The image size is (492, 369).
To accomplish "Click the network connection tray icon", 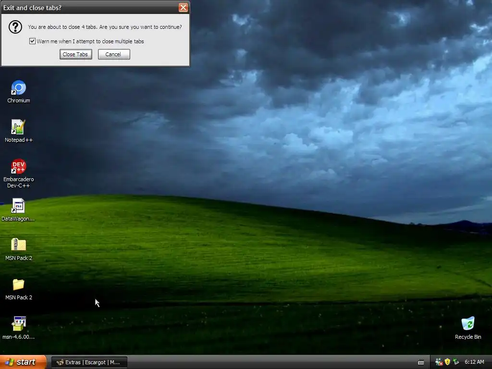I will pyautogui.click(x=439, y=362).
